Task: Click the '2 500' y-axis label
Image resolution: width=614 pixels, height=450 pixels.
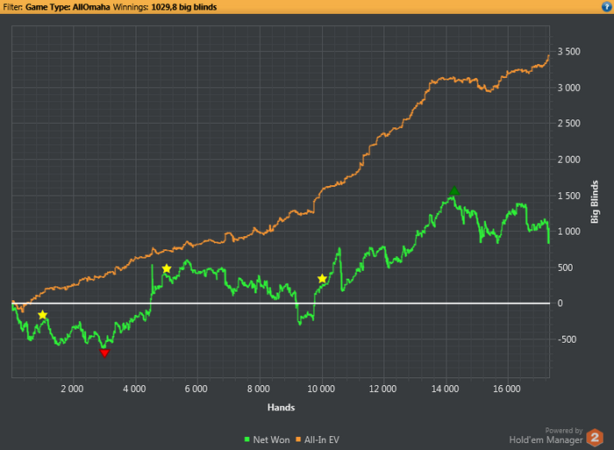Action: pos(569,124)
